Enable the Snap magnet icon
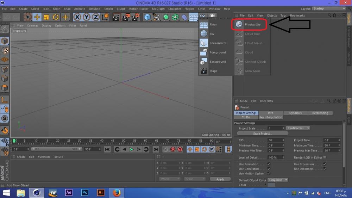 coord(5,130)
